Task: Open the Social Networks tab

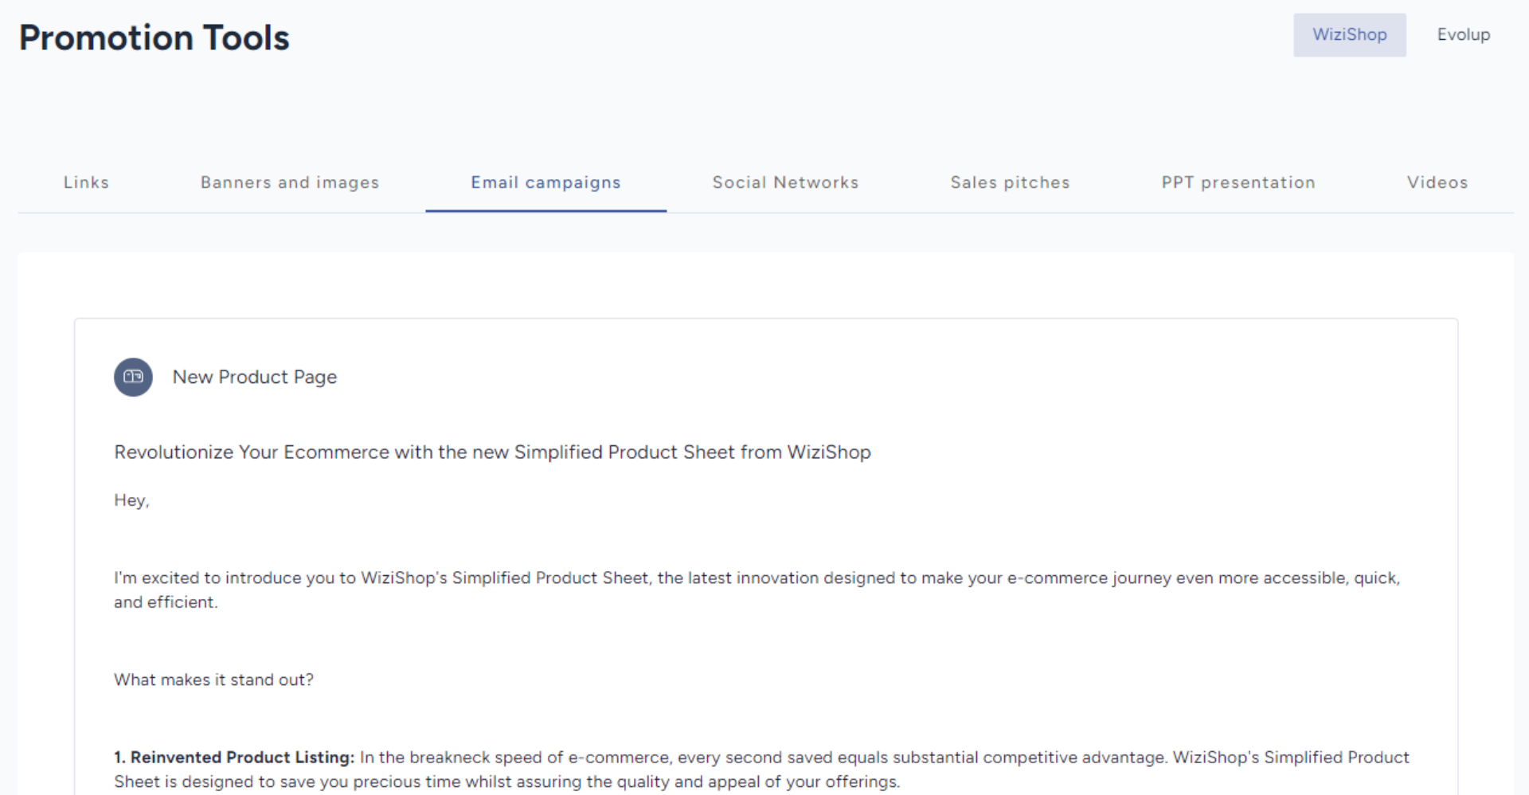Action: click(785, 182)
